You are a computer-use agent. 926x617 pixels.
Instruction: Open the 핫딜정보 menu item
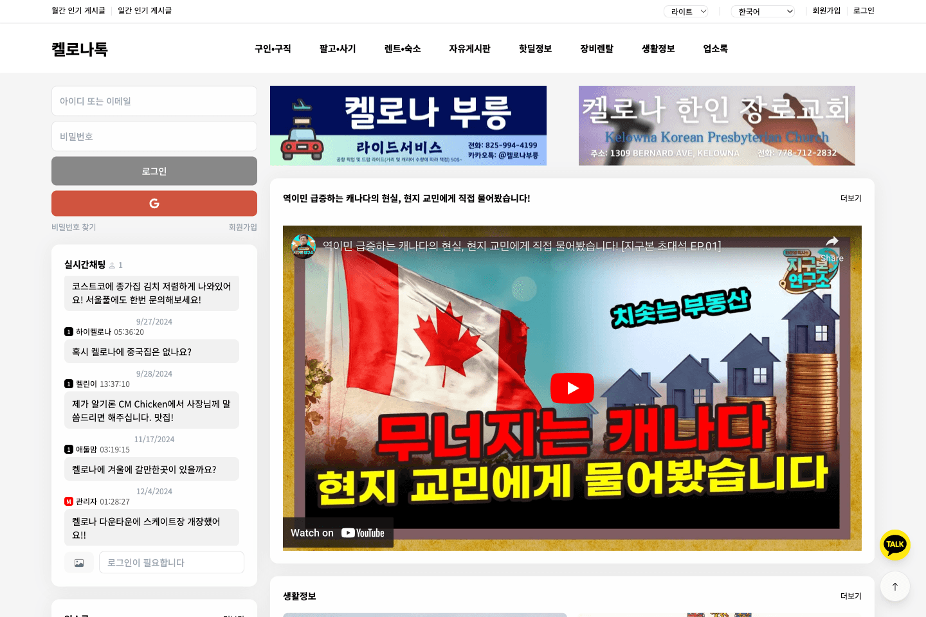(x=534, y=48)
